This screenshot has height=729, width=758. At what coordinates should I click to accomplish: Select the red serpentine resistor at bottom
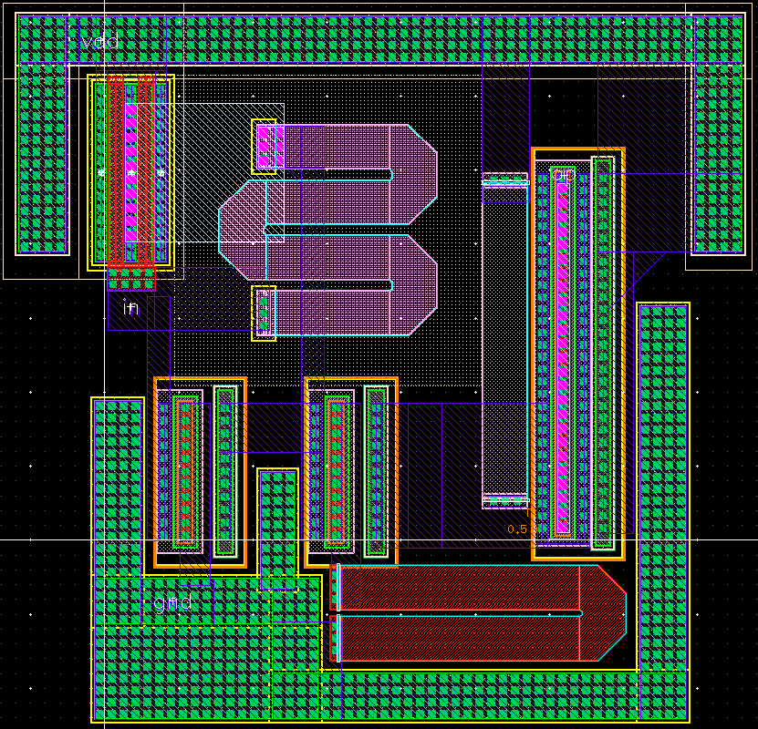(x=474, y=612)
